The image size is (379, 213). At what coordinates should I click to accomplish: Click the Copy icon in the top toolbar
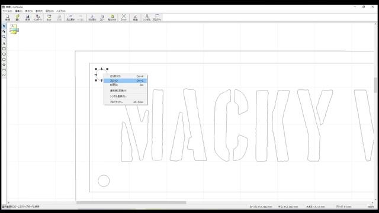(x=102, y=17)
